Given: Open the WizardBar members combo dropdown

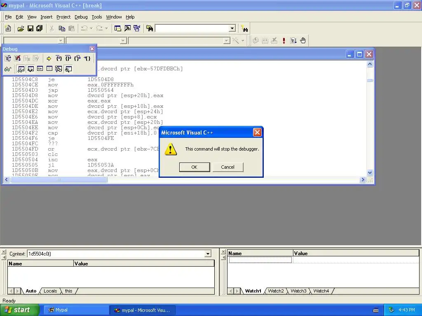Looking at the screenshot, I should click(x=227, y=41).
